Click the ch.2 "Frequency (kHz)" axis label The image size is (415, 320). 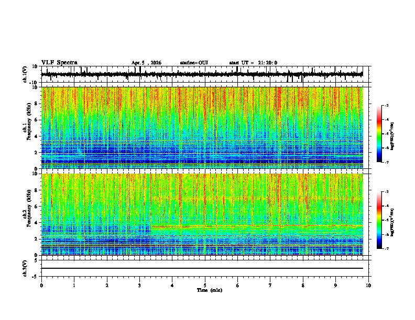[29, 208]
